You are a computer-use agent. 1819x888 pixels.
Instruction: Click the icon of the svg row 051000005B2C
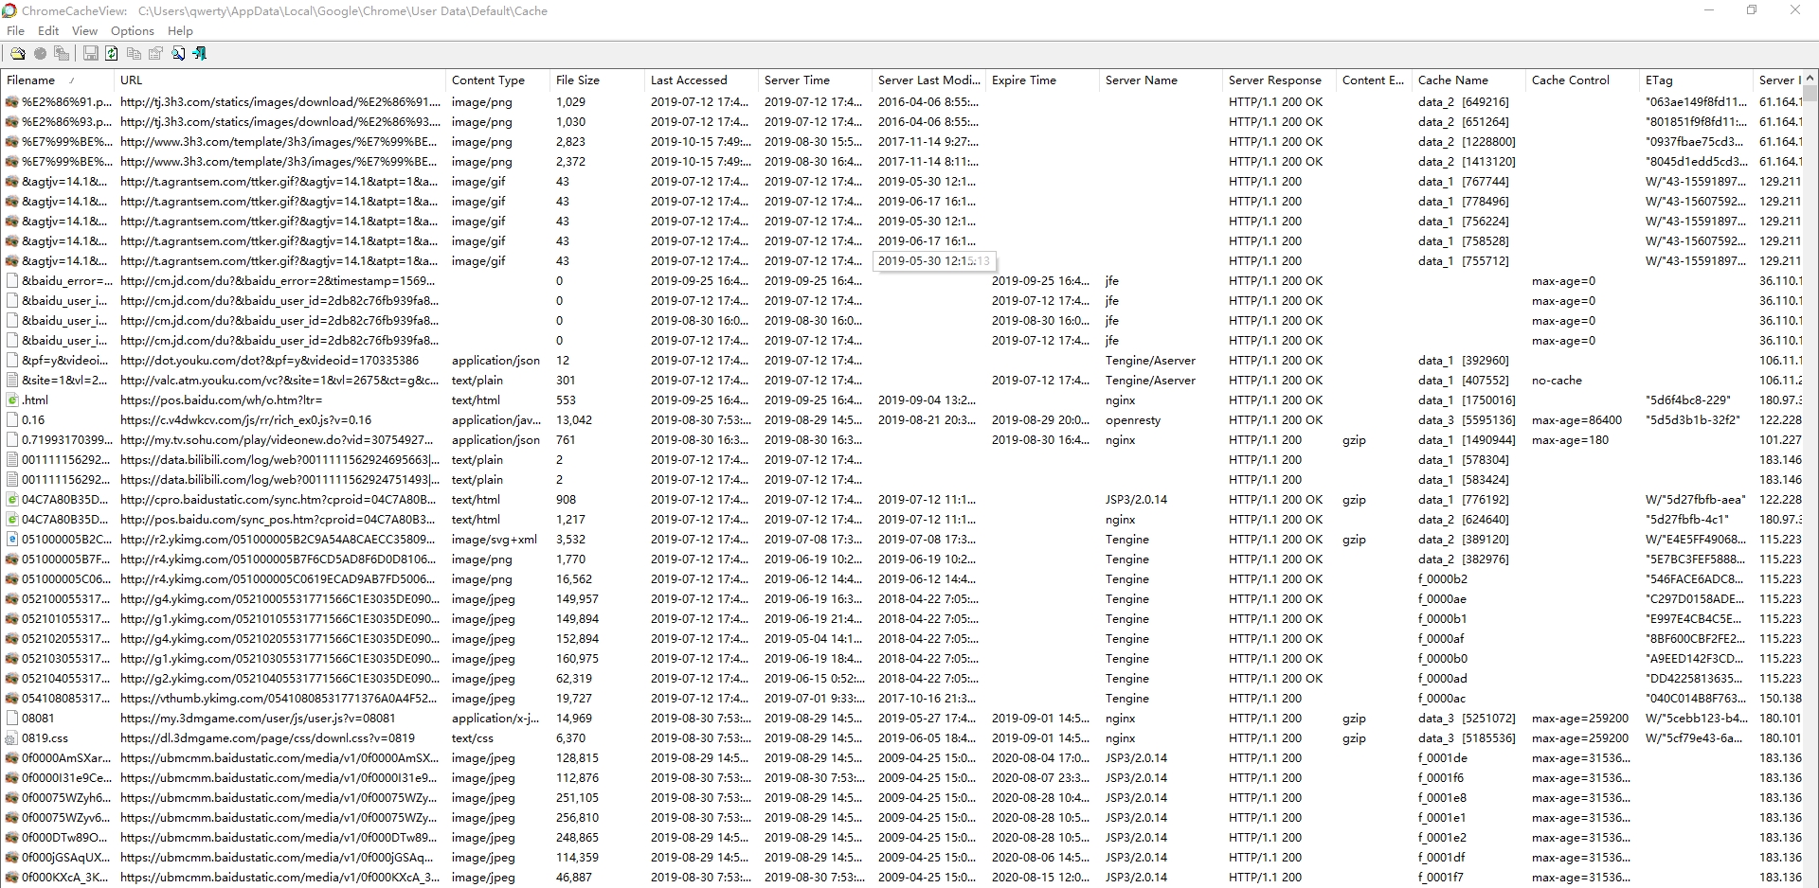tap(12, 540)
